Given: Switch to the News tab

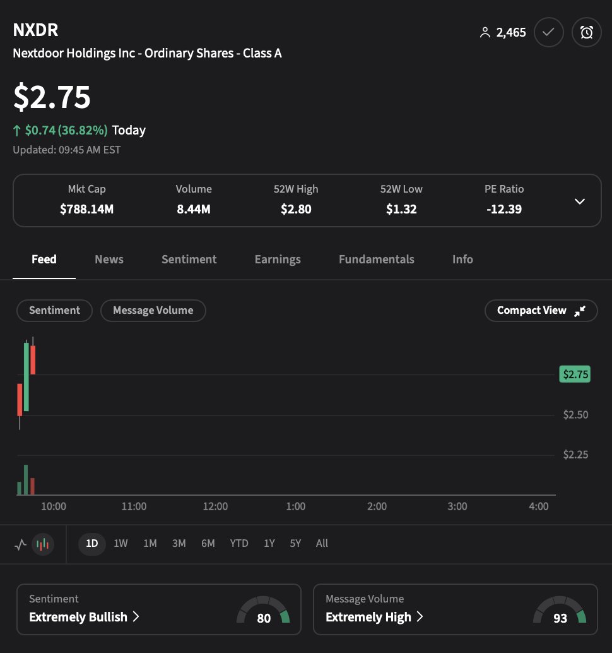Looking at the screenshot, I should click(x=109, y=259).
